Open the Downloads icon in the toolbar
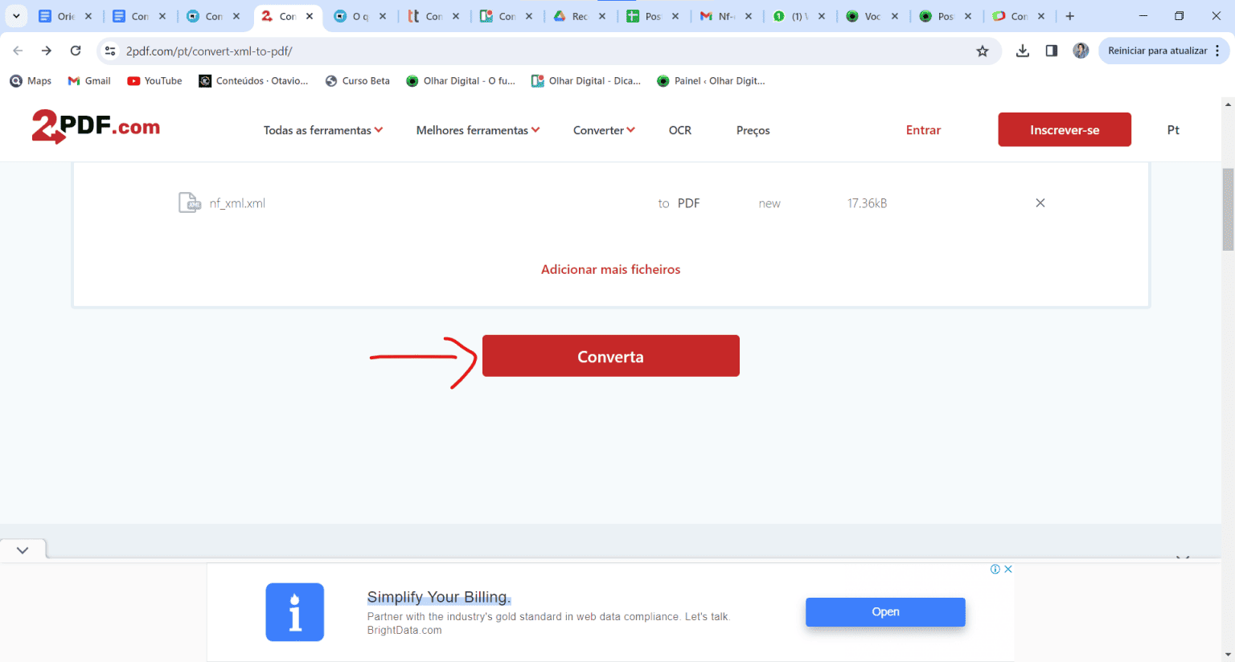1235x662 pixels. pyautogui.click(x=1022, y=50)
